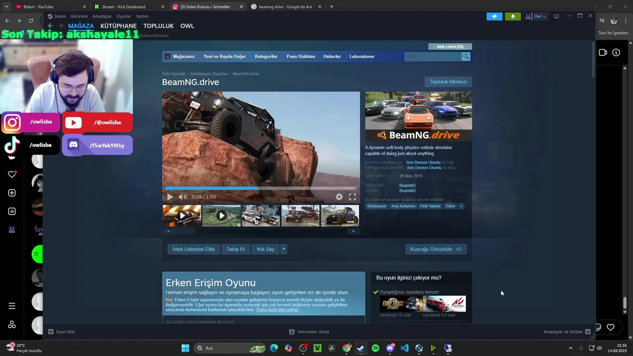Viewport: 633px width, 356px height.
Task: Click the Takip Et button
Action: (236, 249)
